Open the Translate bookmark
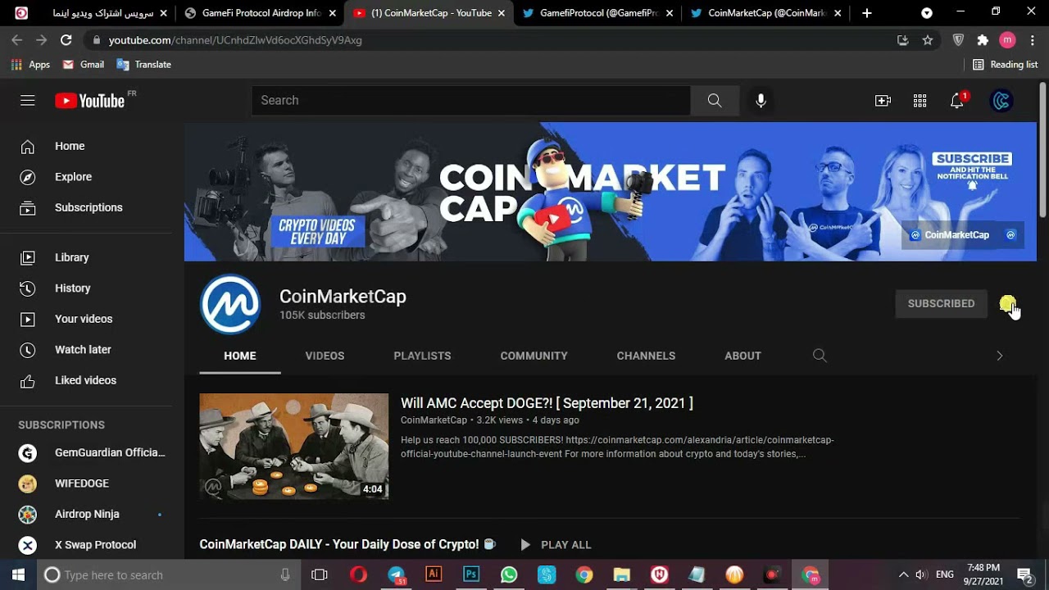Screen dimensions: 1049x590 144,65
